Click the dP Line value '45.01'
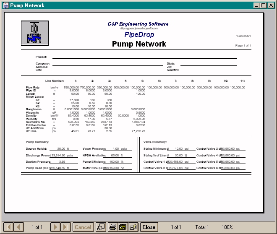The image size is (277, 234). tap(75, 131)
